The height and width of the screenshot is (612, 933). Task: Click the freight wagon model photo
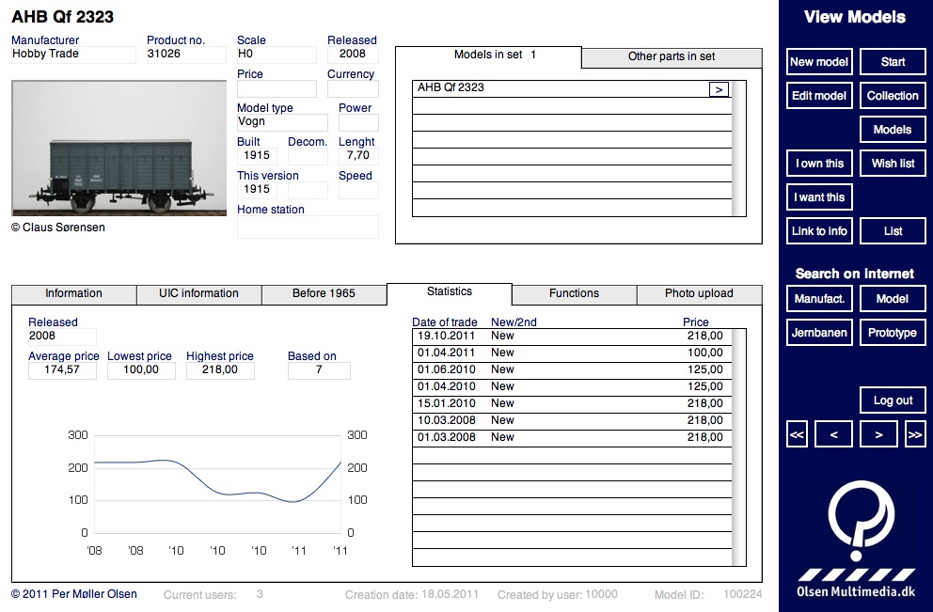pyautogui.click(x=119, y=149)
